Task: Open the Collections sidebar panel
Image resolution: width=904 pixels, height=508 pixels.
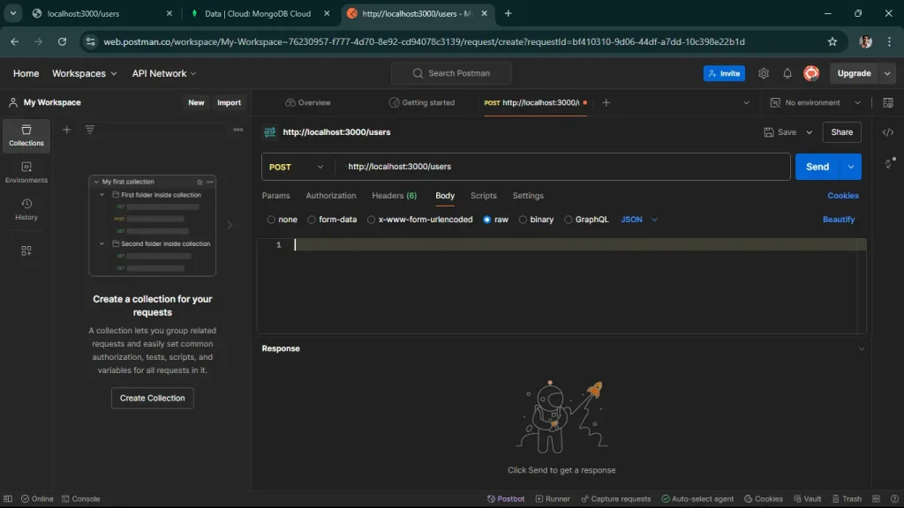Action: 26,133
